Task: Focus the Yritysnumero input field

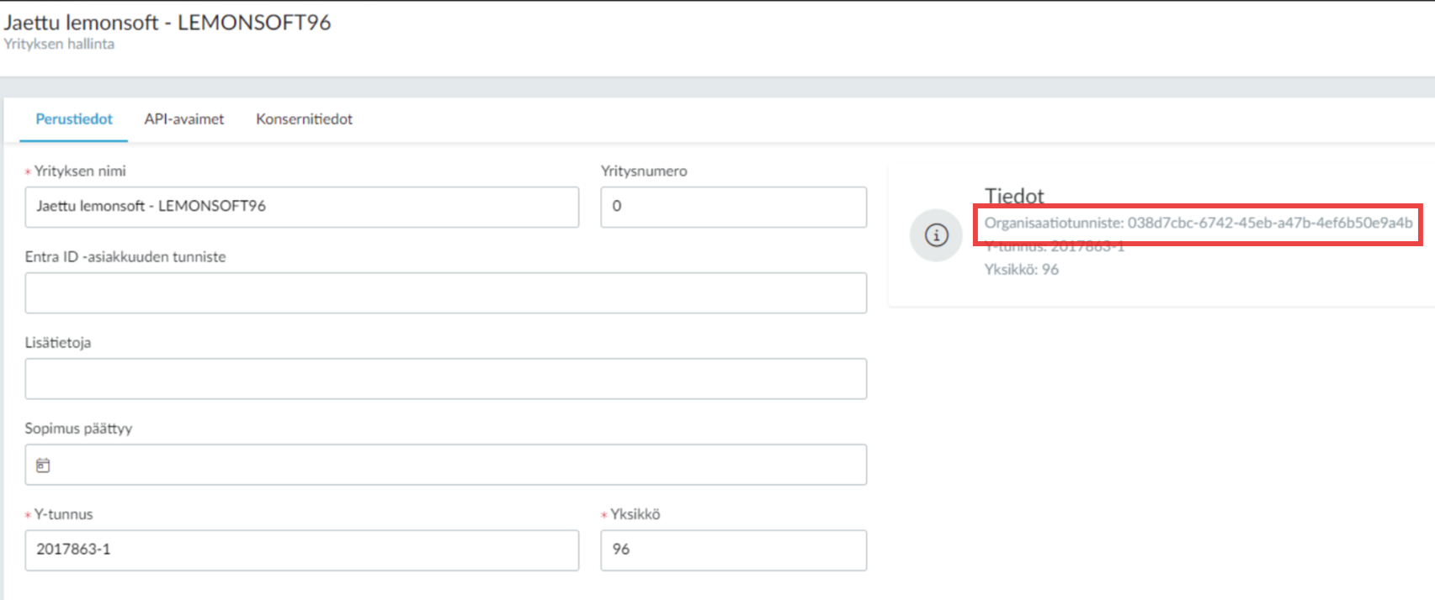Action: coord(732,207)
